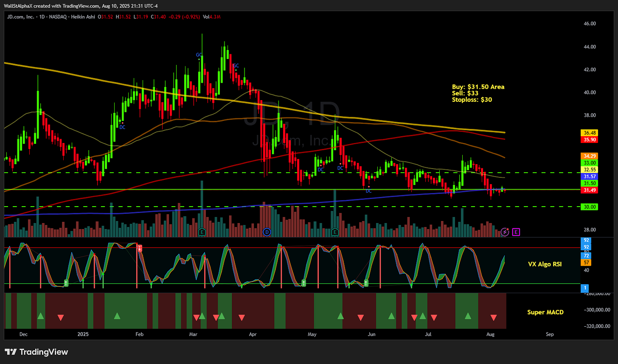Click 'Mar' on the time axis
The image size is (618, 364).
pyautogui.click(x=193, y=334)
